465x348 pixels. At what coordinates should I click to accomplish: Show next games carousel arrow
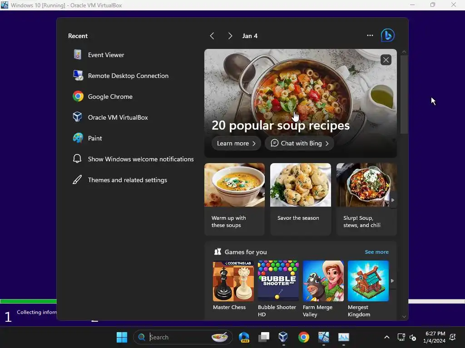coord(392,280)
